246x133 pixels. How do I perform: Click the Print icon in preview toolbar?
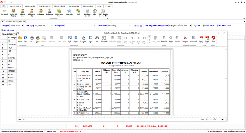[x=32, y=39]
